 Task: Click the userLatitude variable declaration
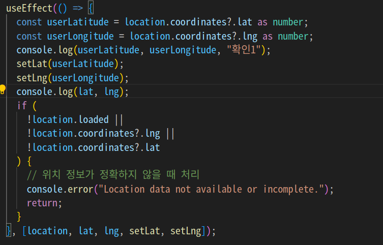click(x=78, y=22)
